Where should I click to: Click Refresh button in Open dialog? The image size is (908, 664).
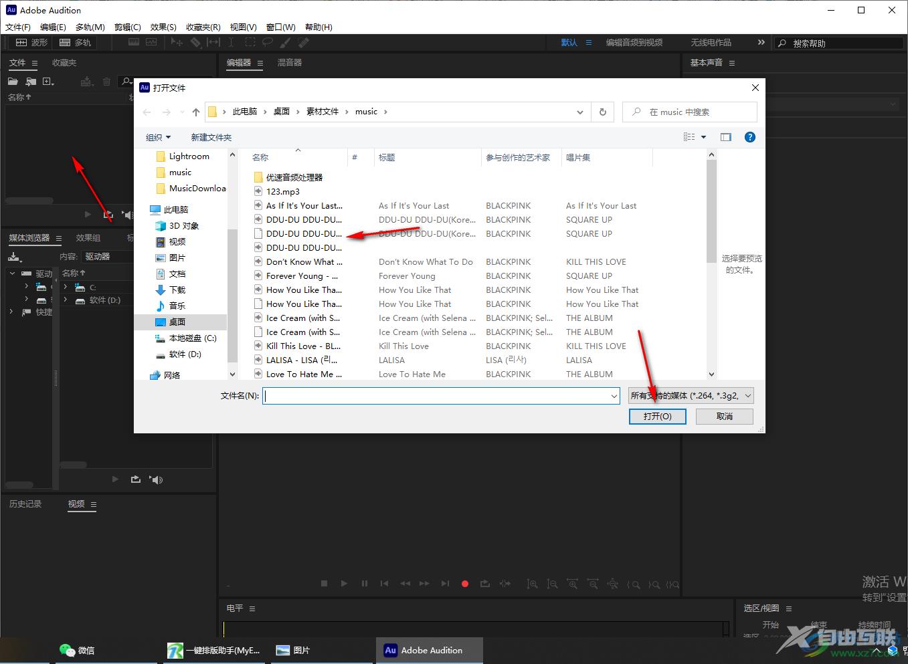point(603,112)
